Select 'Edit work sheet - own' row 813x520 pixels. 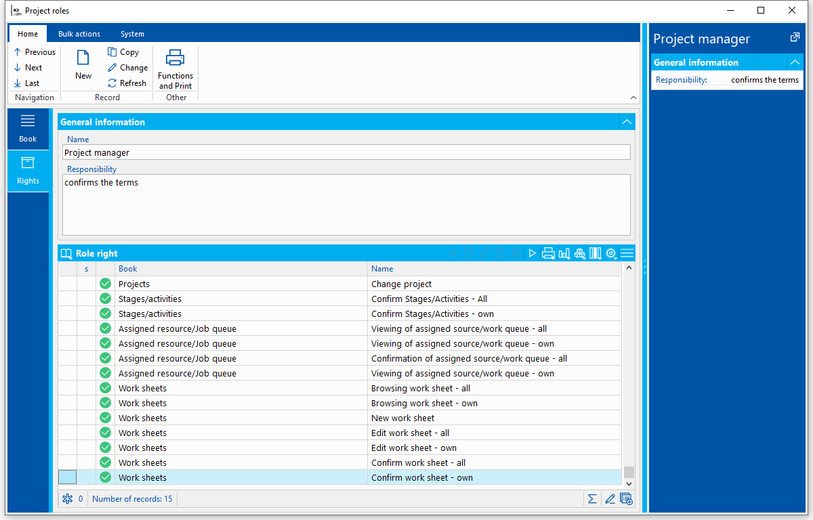(x=339, y=448)
